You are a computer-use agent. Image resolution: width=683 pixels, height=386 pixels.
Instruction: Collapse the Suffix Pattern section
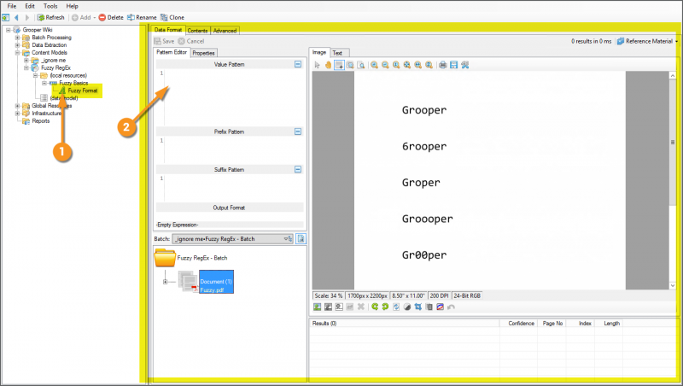pos(298,169)
